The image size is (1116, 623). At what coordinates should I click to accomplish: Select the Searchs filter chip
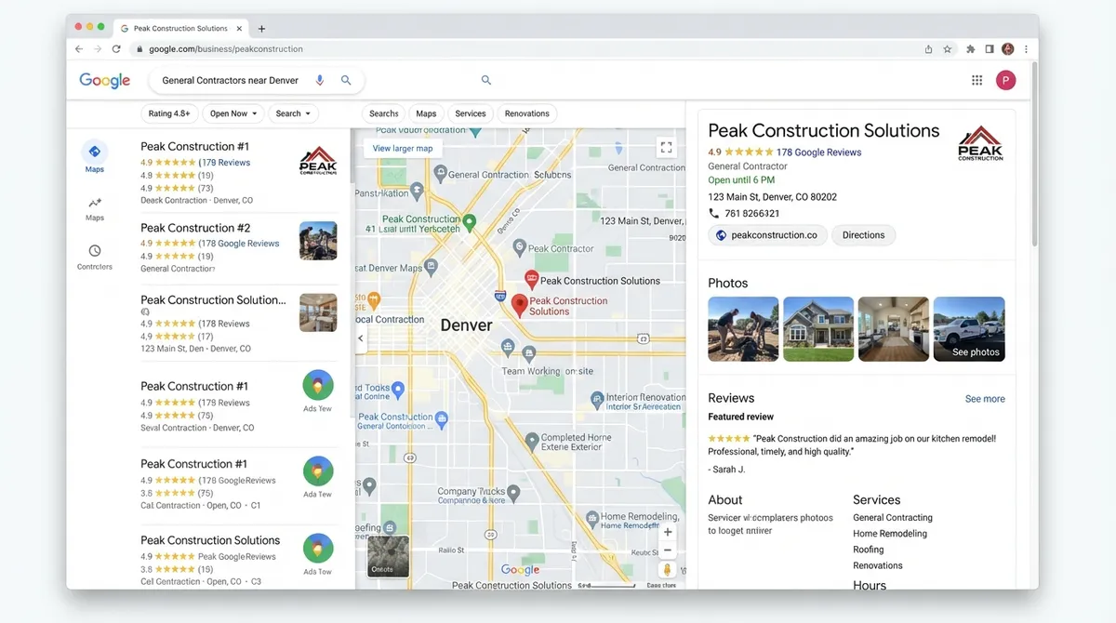pyautogui.click(x=384, y=113)
